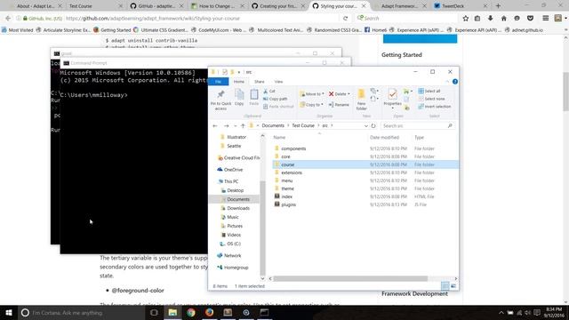Switch Explorer to large icons view in status bar

coord(453,286)
